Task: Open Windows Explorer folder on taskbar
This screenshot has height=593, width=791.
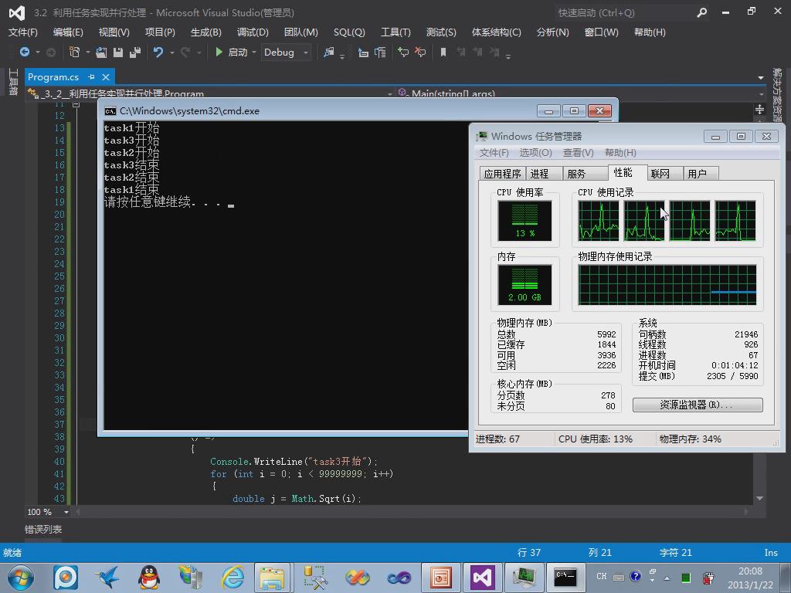Action: coord(272,578)
